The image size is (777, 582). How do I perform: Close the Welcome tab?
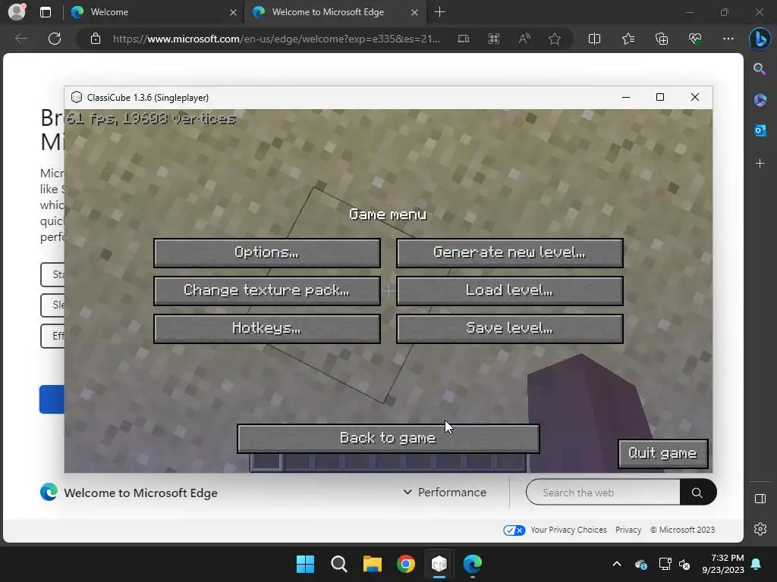pos(233,12)
